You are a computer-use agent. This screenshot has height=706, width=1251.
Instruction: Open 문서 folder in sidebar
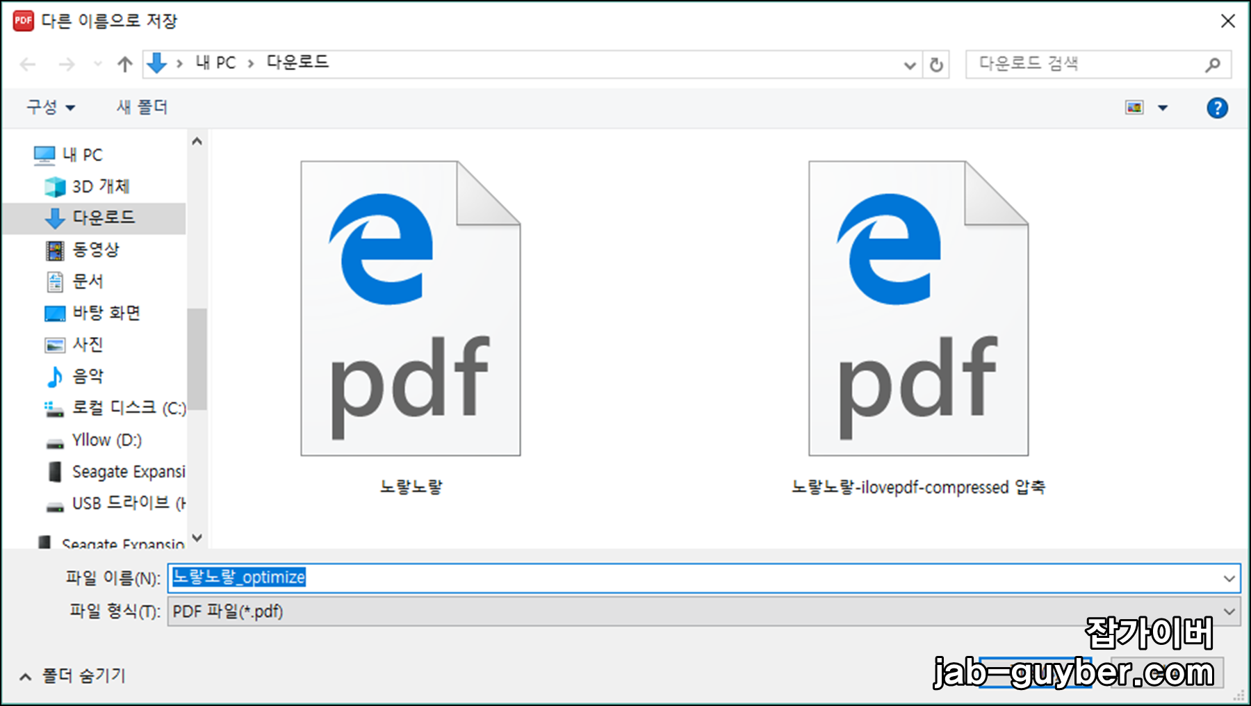click(88, 281)
